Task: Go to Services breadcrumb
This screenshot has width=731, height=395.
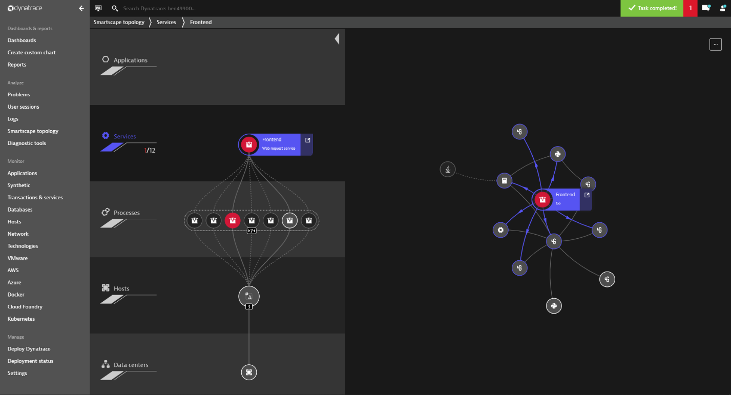Action: pyautogui.click(x=166, y=22)
